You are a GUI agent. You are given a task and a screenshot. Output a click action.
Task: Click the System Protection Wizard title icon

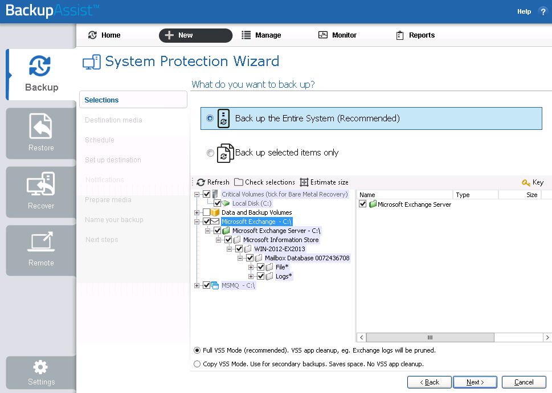(x=92, y=62)
